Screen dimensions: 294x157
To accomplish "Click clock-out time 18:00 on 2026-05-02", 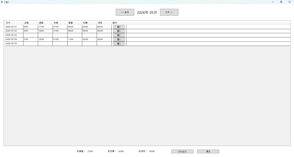I will 45,31.
